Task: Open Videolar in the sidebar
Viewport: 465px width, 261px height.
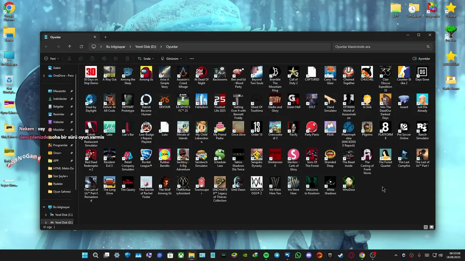Action: tap(58, 122)
